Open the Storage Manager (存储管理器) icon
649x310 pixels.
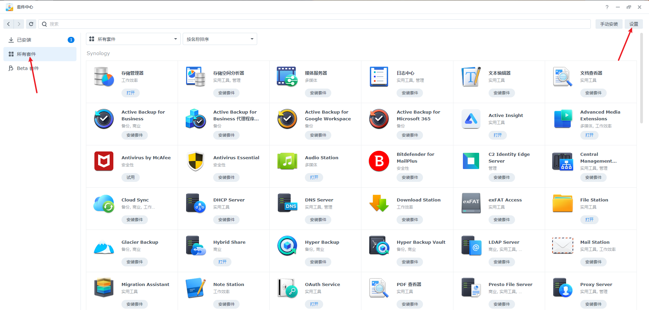104,76
